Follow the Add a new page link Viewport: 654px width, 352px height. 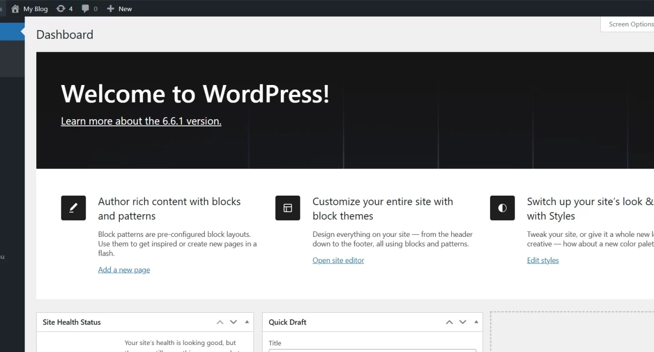pyautogui.click(x=124, y=270)
